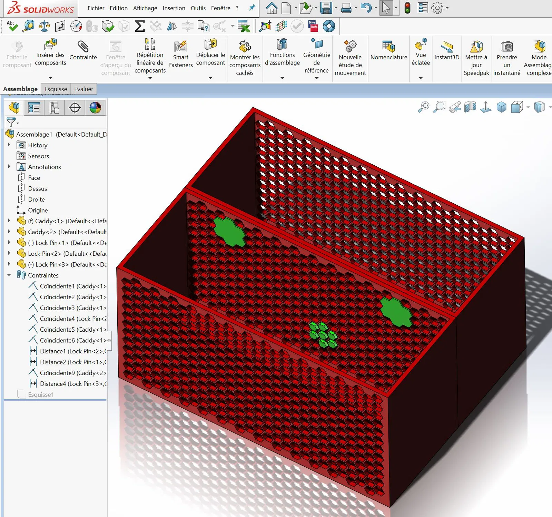The image size is (552, 517).
Task: Run the Abc spell checker
Action: [x=12, y=26]
